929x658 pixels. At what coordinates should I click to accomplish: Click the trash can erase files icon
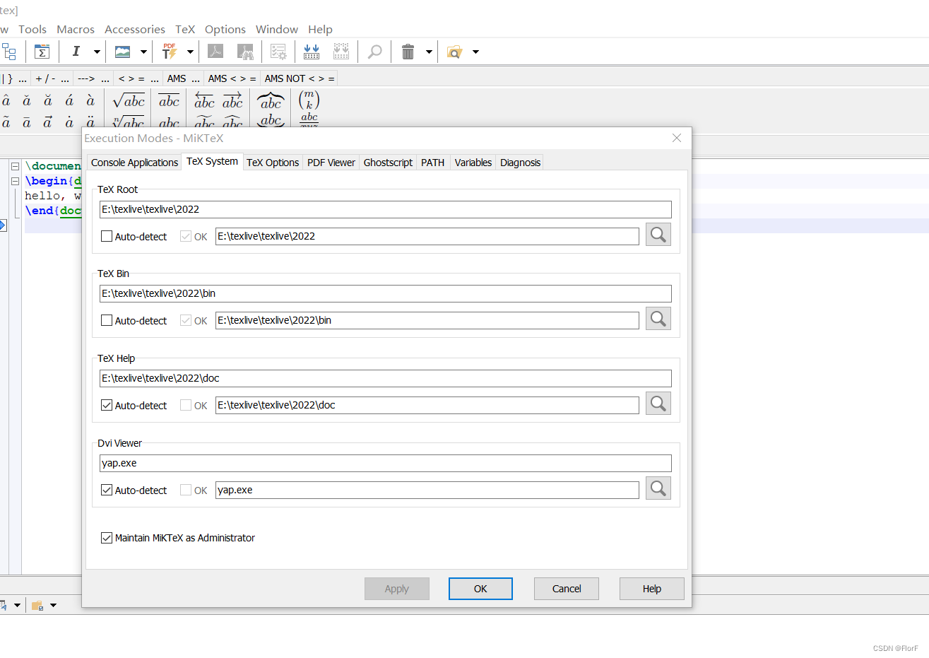click(x=408, y=52)
